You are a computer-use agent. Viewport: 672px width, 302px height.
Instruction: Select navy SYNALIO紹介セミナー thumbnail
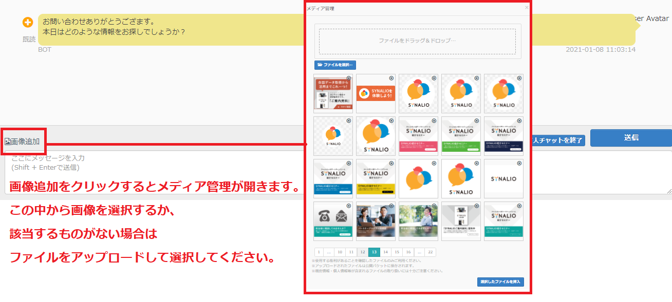click(x=503, y=136)
